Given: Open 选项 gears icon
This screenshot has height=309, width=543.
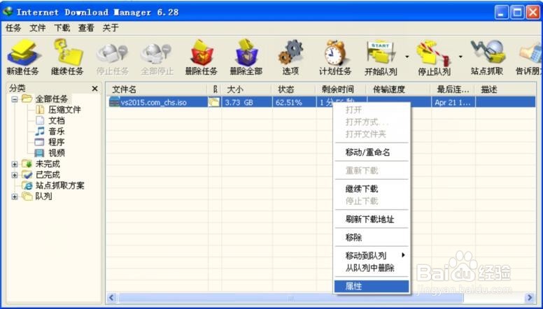Looking at the screenshot, I should coord(291,52).
